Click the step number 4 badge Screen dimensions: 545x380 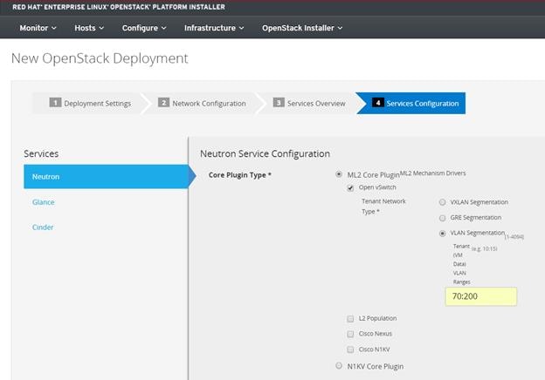click(x=378, y=103)
